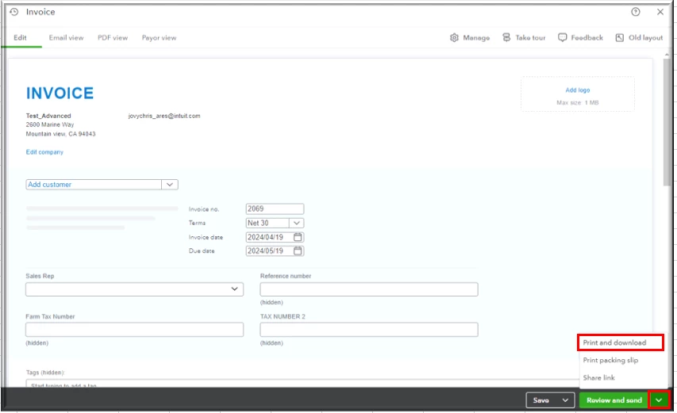Click the Edit company link
Screen dimensions: 677x413
pyautogui.click(x=44, y=151)
